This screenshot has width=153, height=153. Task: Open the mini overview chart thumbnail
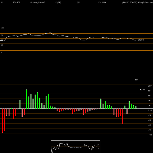pos(76,147)
